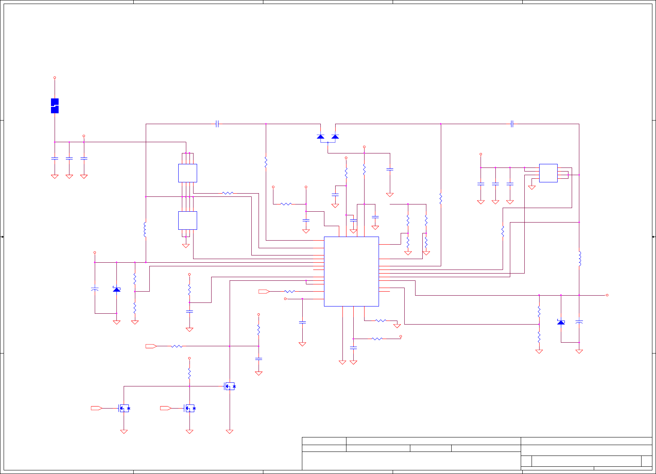Select the Schottky diode on the left side

pyautogui.click(x=116, y=289)
